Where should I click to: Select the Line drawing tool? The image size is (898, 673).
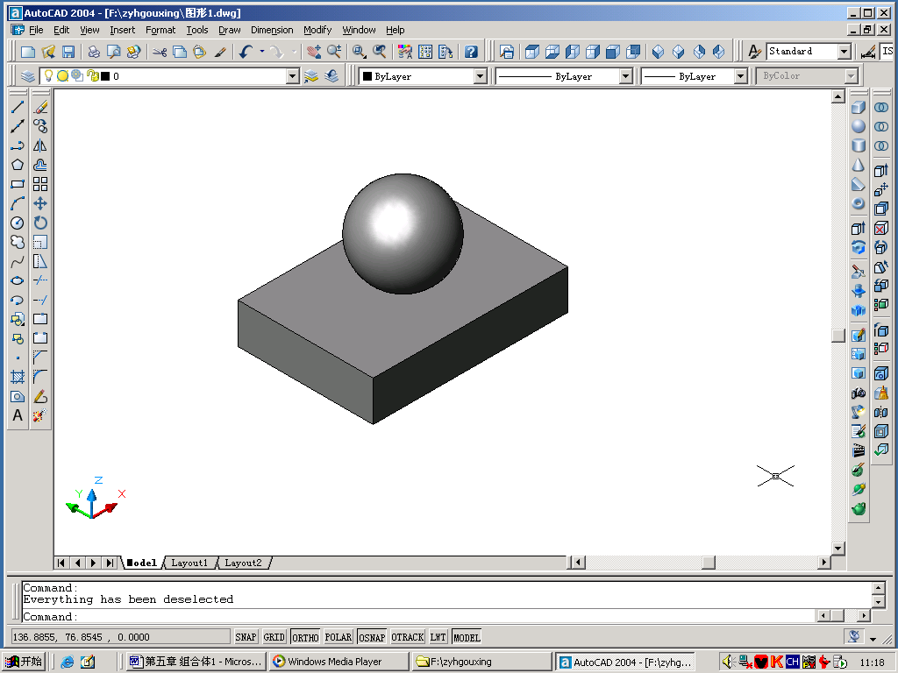point(18,107)
